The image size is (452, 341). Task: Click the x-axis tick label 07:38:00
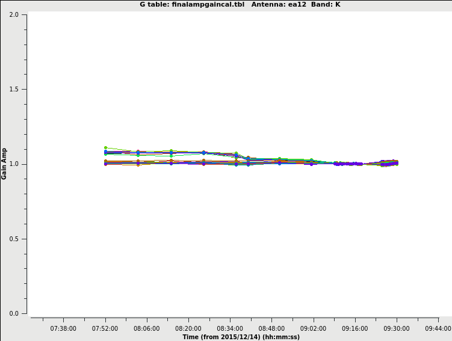[x=63, y=328]
